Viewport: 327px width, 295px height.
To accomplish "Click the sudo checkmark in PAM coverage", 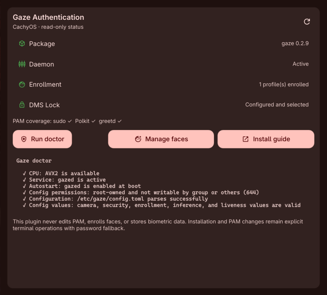I will click(x=70, y=121).
